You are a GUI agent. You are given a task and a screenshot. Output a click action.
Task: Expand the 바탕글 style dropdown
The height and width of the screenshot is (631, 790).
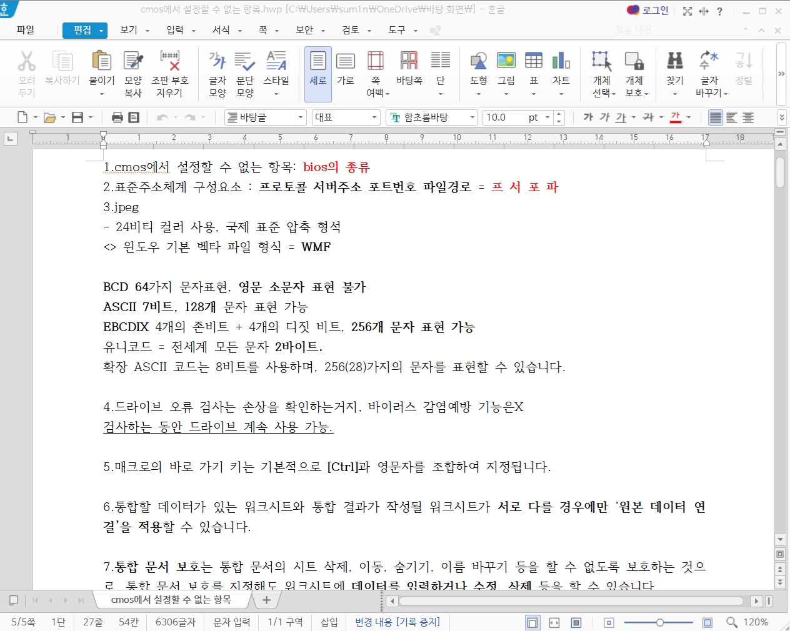click(265, 117)
